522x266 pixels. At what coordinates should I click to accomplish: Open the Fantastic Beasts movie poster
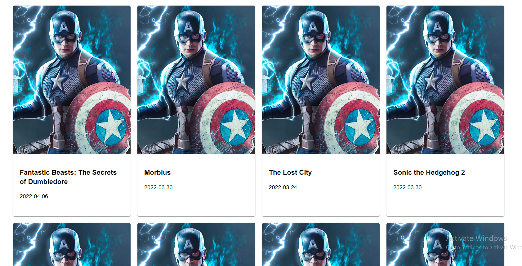click(72, 80)
